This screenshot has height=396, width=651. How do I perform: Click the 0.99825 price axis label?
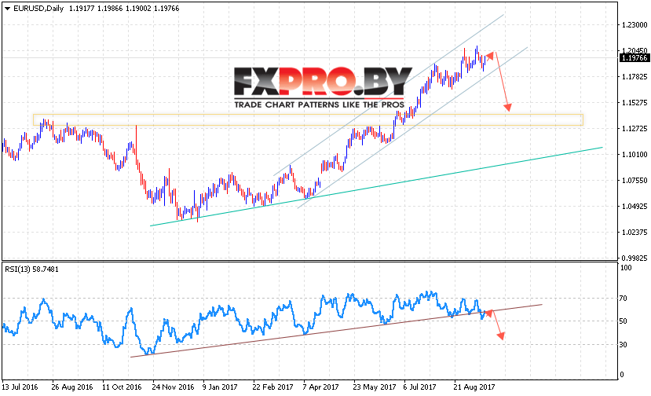[x=635, y=258]
